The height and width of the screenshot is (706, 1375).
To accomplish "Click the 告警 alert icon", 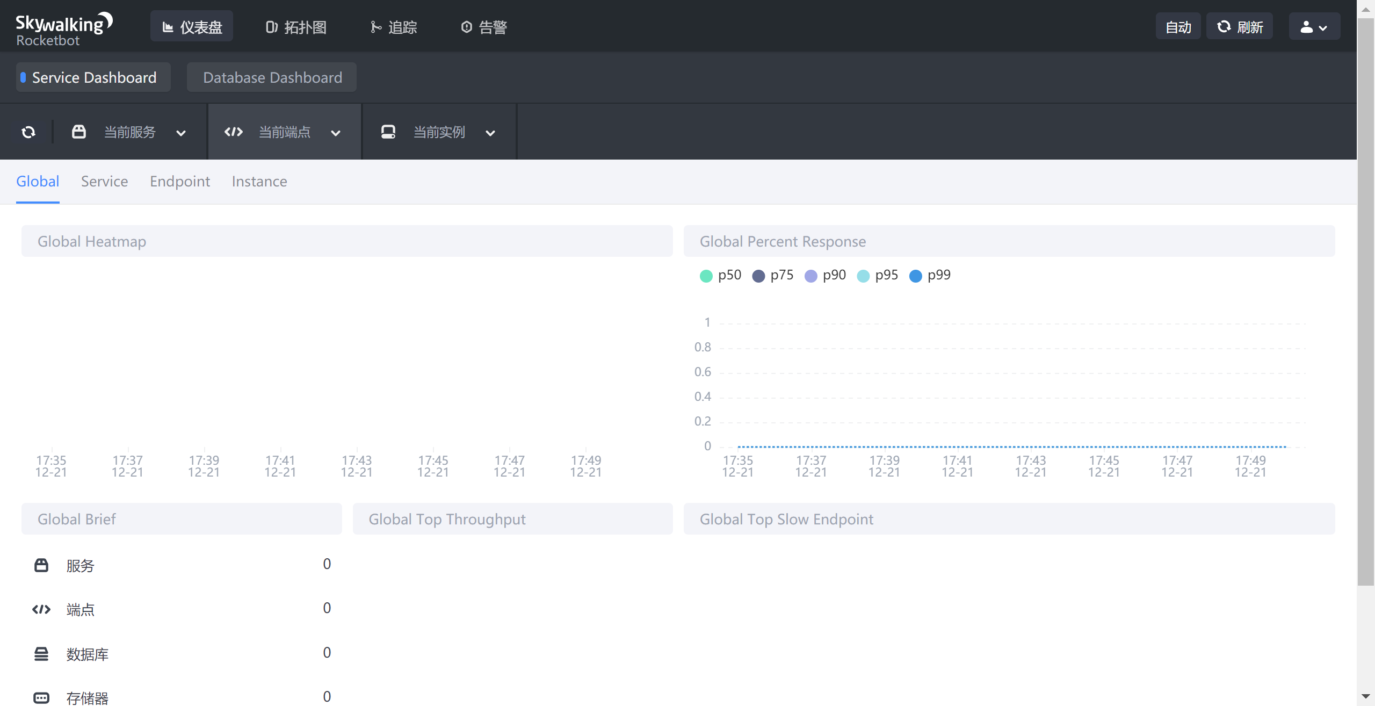I will [x=467, y=27].
